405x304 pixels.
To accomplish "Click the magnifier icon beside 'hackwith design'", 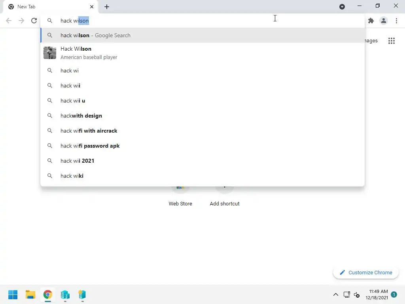I will [50, 116].
